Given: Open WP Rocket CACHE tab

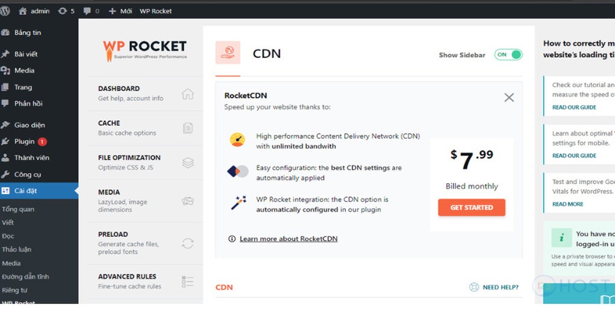Looking at the screenshot, I should click(x=145, y=128).
